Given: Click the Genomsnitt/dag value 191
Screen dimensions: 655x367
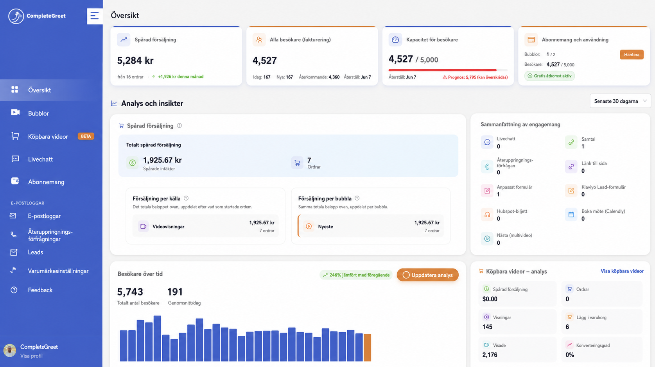Looking at the screenshot, I should (x=175, y=292).
